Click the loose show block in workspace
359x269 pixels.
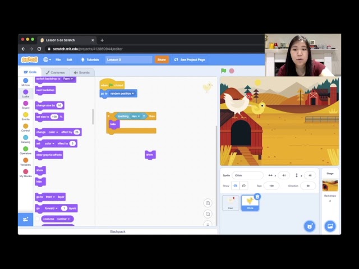pyautogui.click(x=150, y=155)
